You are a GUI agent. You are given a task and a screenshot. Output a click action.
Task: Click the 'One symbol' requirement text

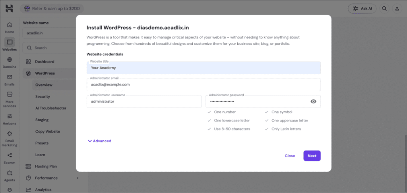pos(282,112)
